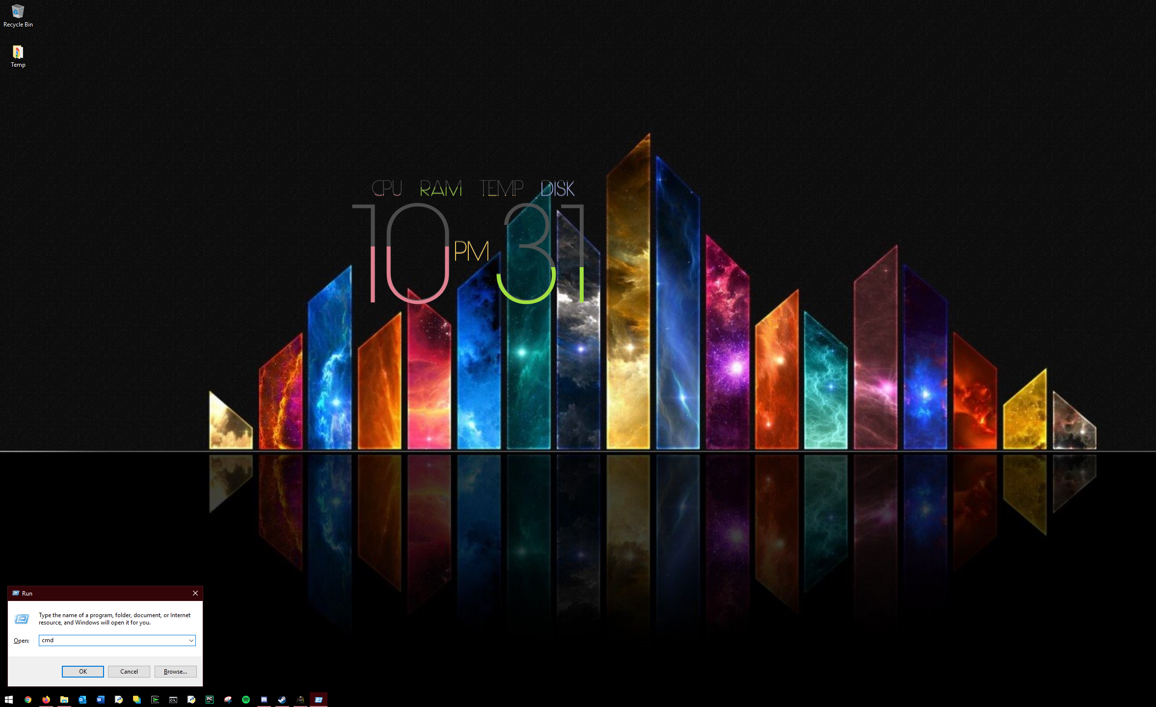Open Steam from the taskbar
The image size is (1156, 707).
coord(282,700)
